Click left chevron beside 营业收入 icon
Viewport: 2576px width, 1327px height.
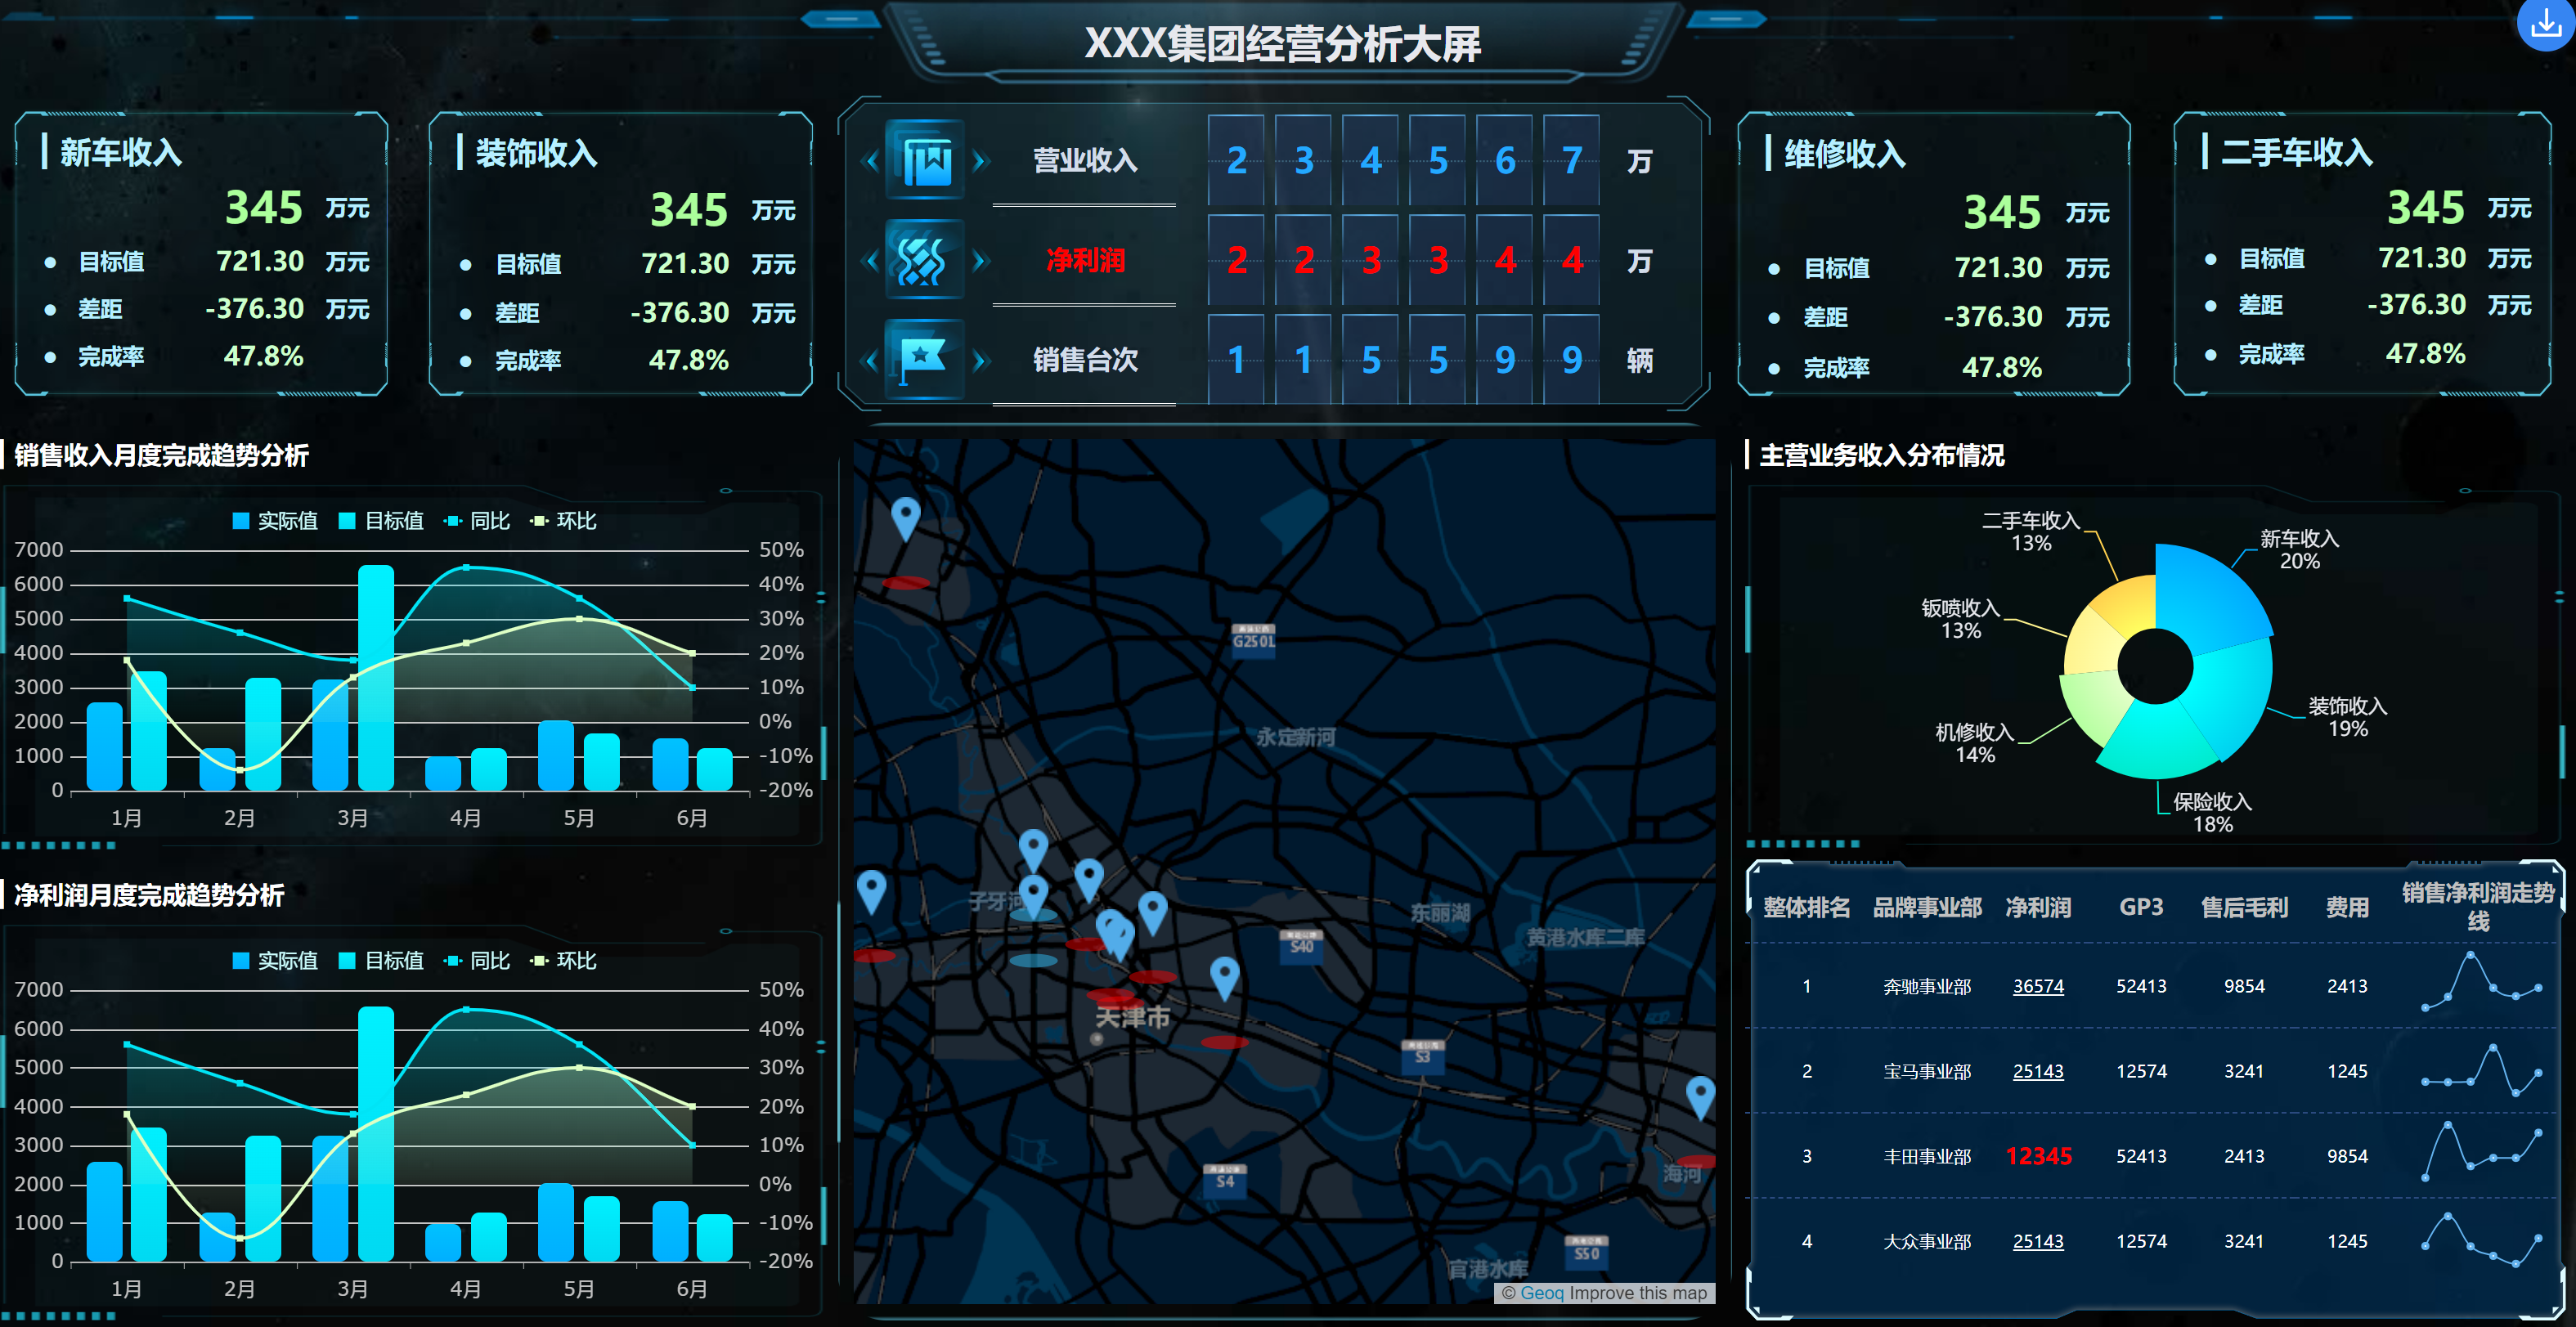tap(871, 160)
